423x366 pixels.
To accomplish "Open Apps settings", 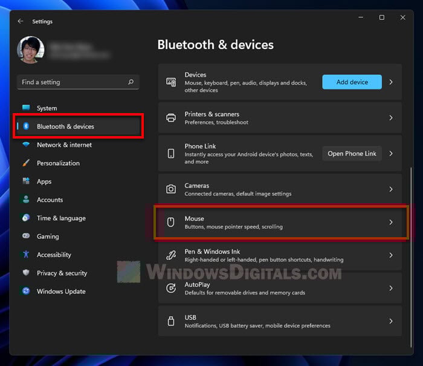I will point(78,181).
